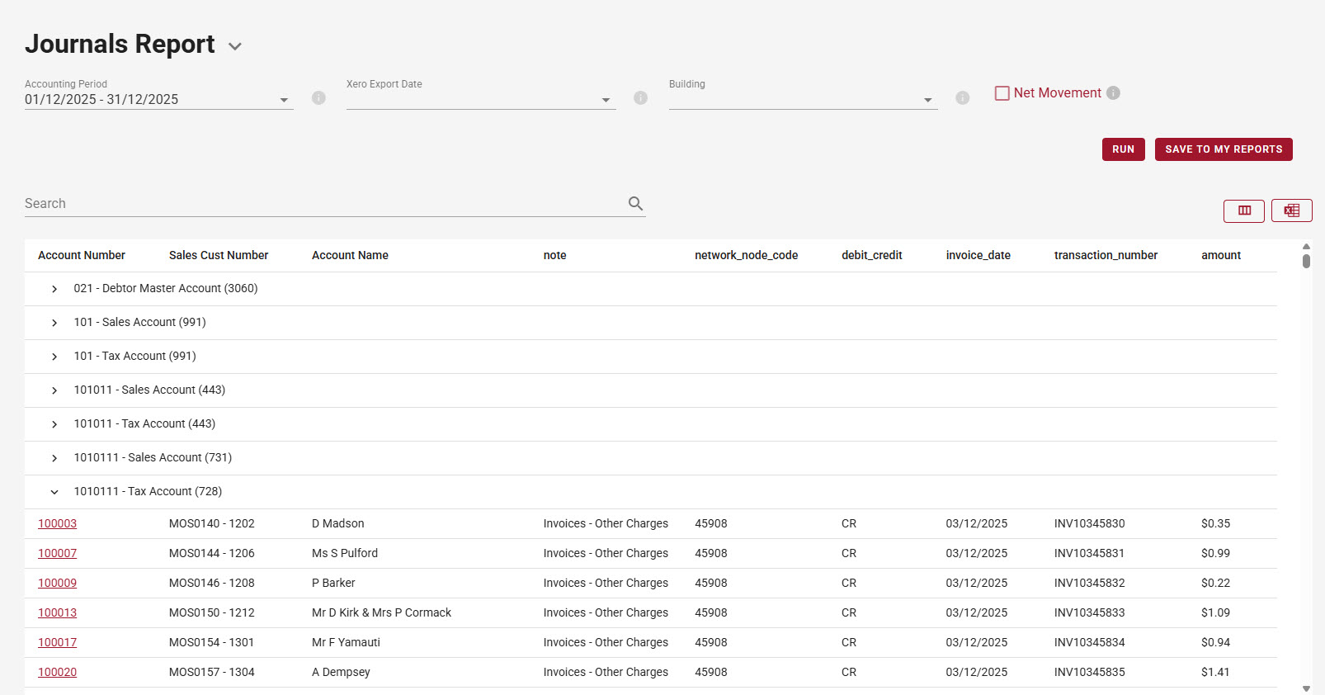Screen dimensions: 1325x695
Task: Sort by debit_credit column header
Action: (x=871, y=255)
